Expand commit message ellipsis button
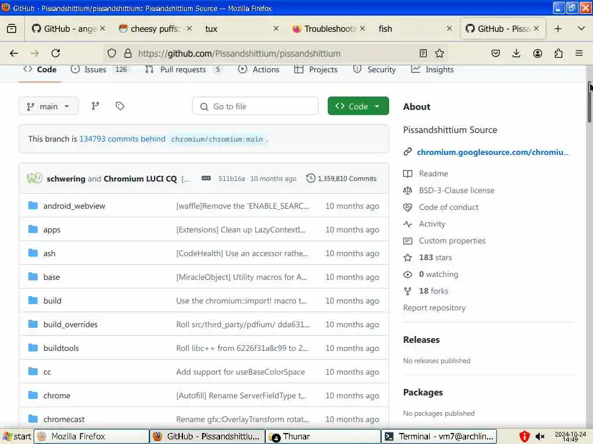Screen dimensions: 593x444 [x=206, y=178]
